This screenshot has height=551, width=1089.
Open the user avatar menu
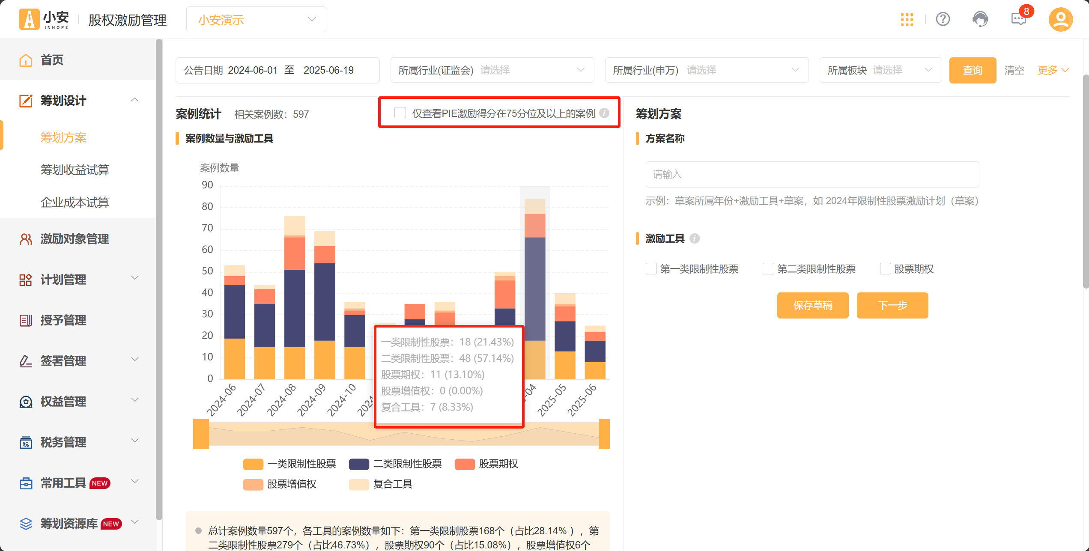point(1060,19)
